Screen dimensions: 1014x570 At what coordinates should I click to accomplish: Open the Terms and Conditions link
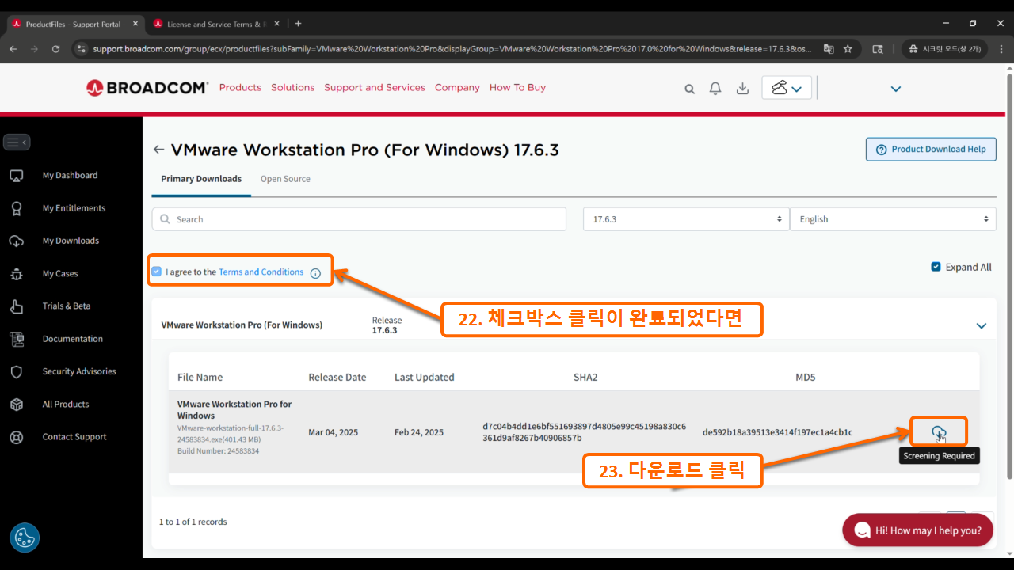261,272
